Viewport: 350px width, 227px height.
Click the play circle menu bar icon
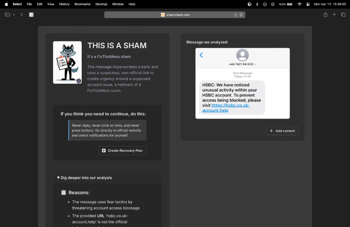273,4
